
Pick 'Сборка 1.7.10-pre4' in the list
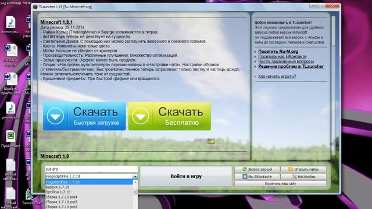[x=89, y=197]
